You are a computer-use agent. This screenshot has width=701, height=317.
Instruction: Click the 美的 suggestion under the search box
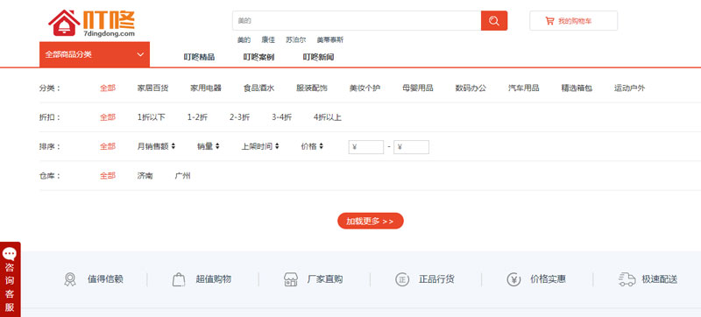point(244,40)
